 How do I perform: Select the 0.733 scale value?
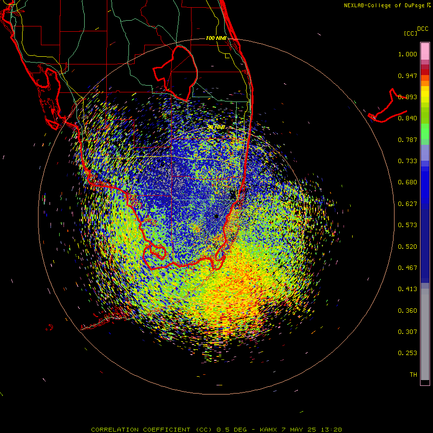click(408, 161)
